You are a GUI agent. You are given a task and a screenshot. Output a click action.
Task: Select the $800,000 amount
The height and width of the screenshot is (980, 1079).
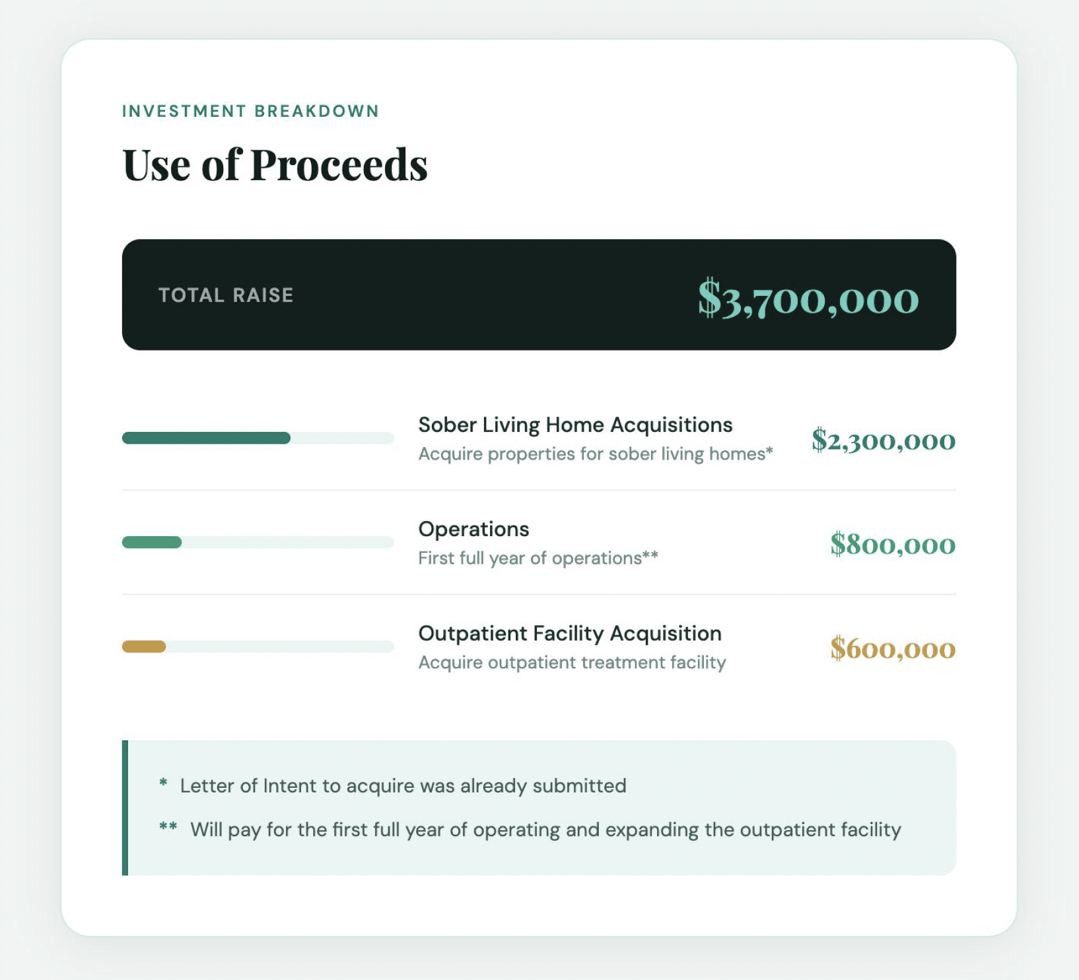[893, 544]
